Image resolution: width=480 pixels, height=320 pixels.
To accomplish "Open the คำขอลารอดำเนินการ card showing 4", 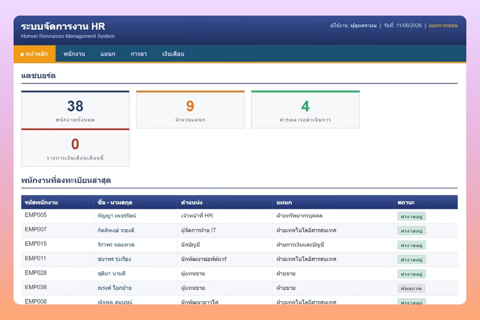I will click(306, 110).
